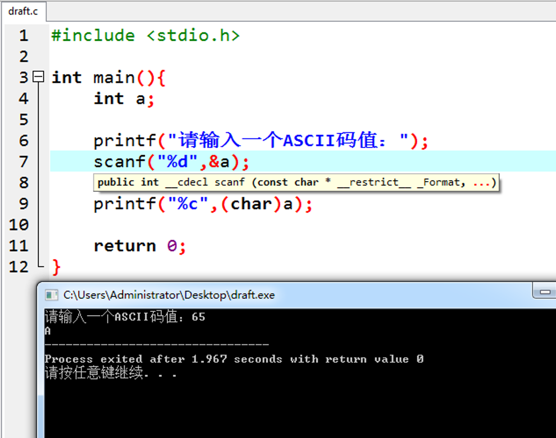Viewport: 556px width, 438px height.
Task: Click line number 6 in the gutter
Action: [x=24, y=141]
